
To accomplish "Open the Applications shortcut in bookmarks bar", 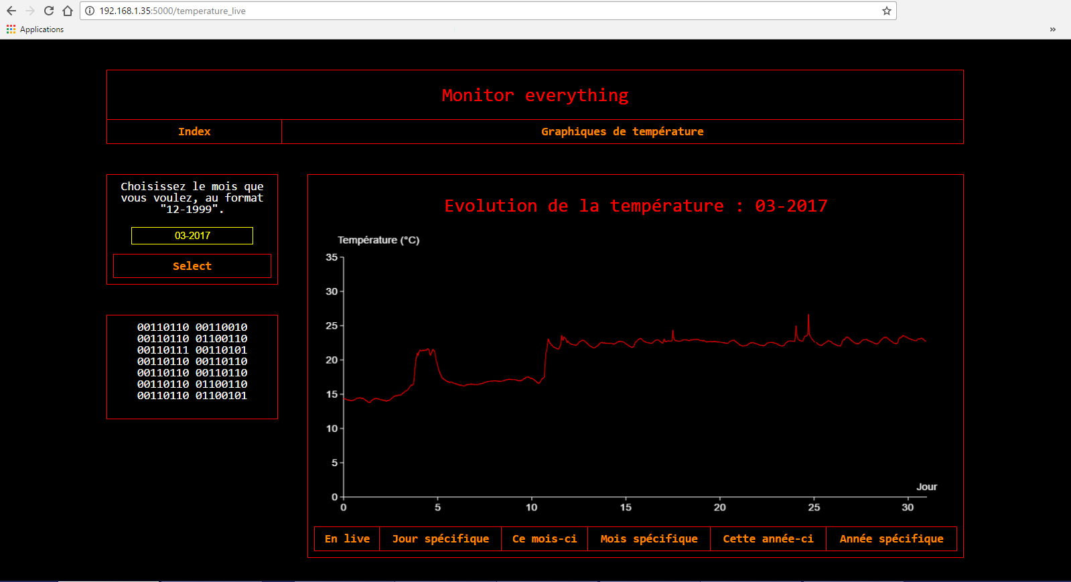I will (x=35, y=29).
